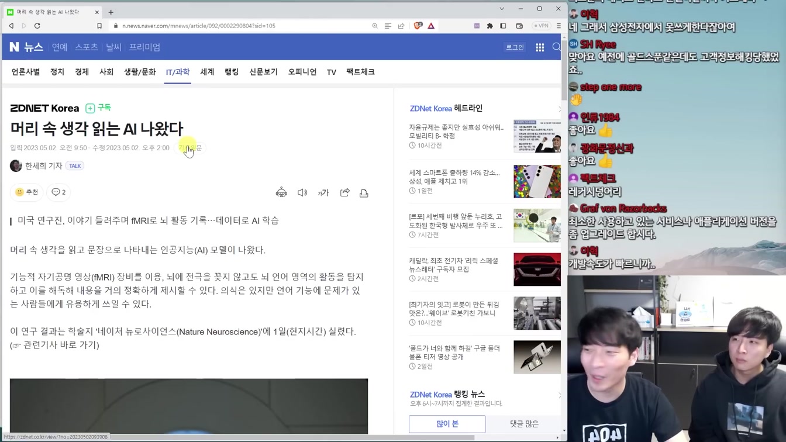This screenshot has width=786, height=442.
Task: Open new browser tab plus button
Action: [111, 12]
